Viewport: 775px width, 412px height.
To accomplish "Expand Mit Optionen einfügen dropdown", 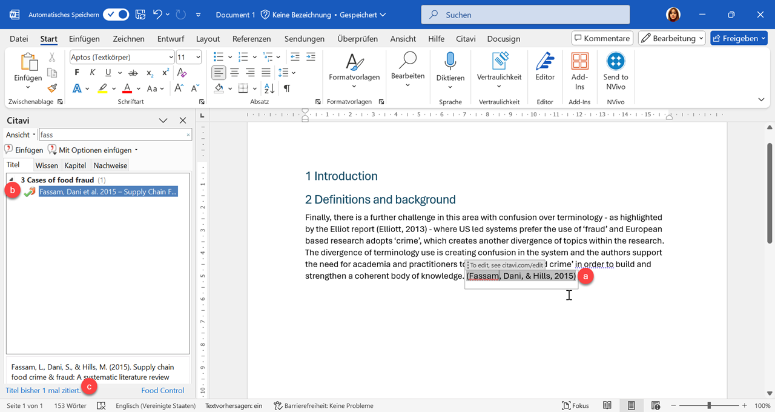I will tap(136, 150).
